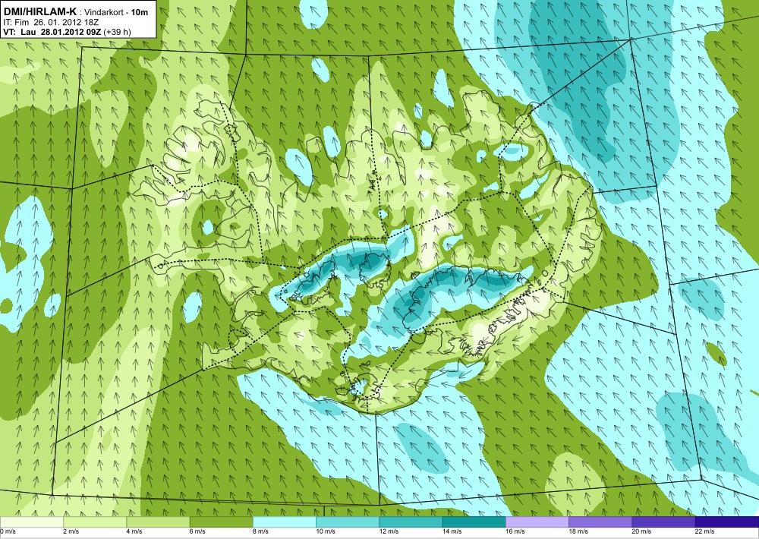This screenshot has height=539, width=759.
Task: Select the 14–16 m/s dark teal legend swatch
Action: coord(474,522)
